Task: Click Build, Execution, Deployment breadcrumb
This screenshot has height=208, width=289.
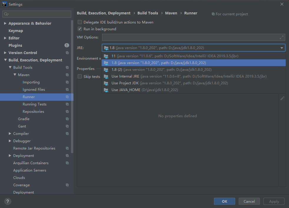Action: click(104, 13)
